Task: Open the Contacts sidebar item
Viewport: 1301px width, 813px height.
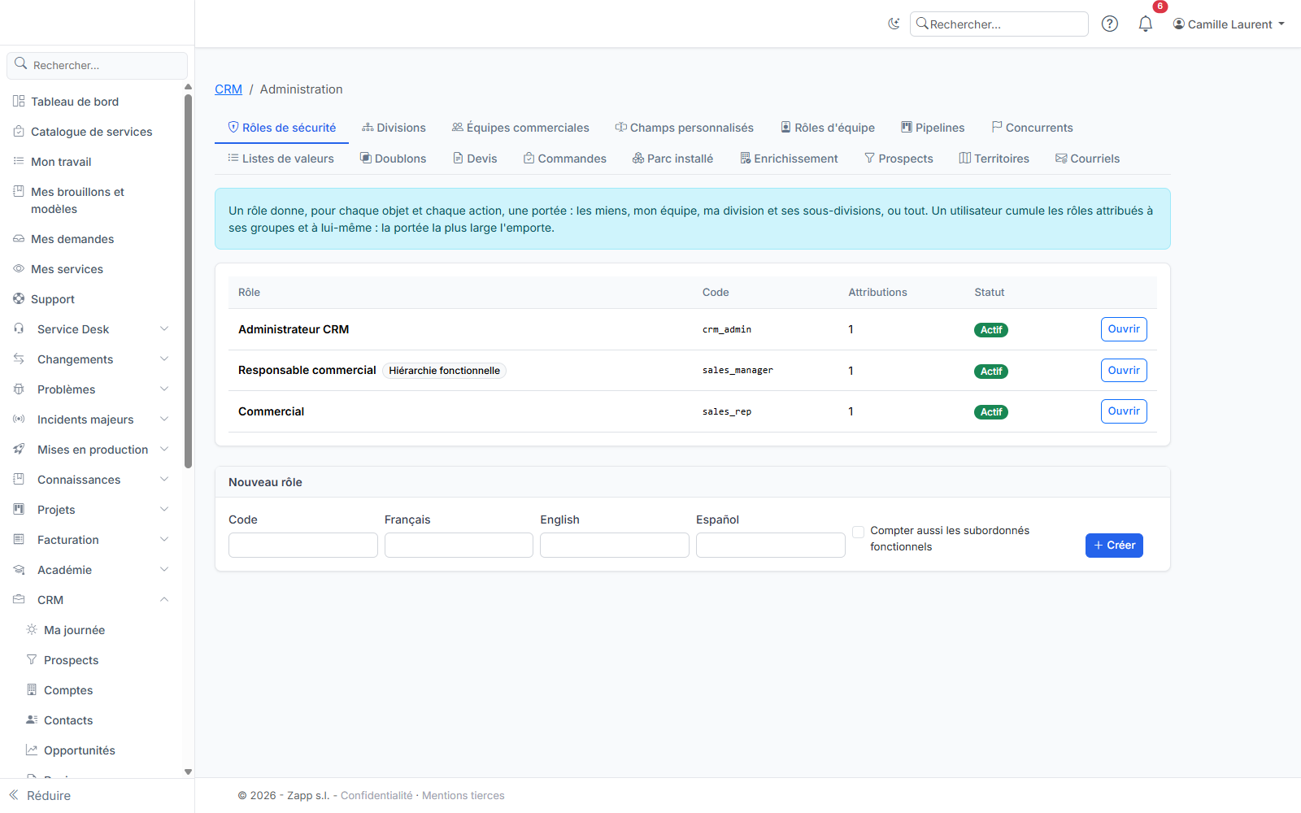Action: pos(68,720)
